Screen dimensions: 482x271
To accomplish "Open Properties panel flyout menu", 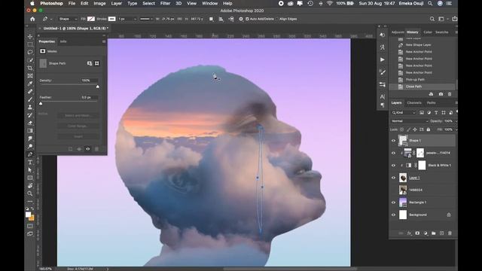I will pos(104,41).
